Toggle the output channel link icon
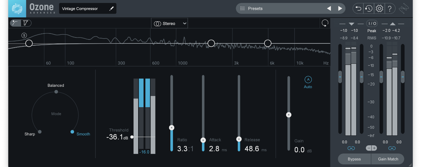421x167 pixels. (392, 148)
